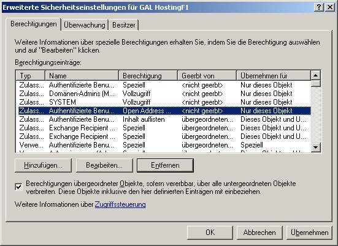Open the Zugriffssteuerung help link
This screenshot has width=338, height=246.
pos(120,204)
